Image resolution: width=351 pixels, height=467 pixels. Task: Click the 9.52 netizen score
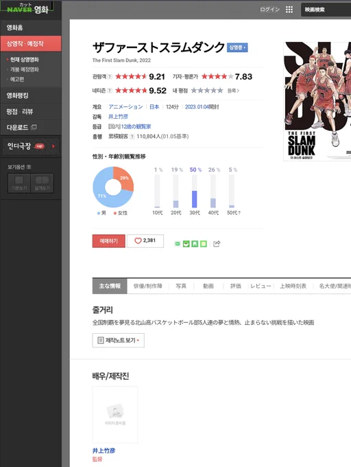(x=158, y=91)
